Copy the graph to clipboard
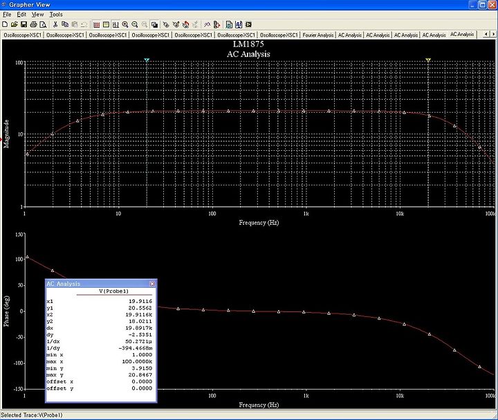The width and height of the screenshot is (498, 420). [x=65, y=24]
